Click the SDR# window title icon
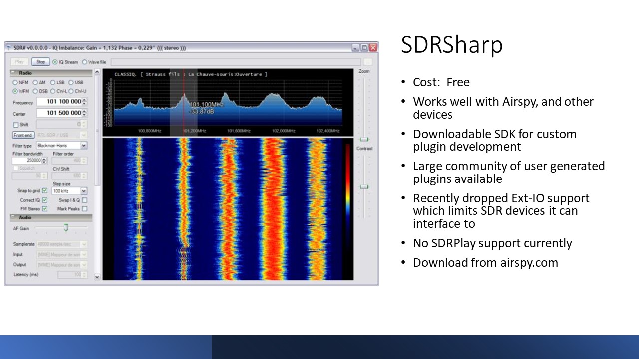The width and height of the screenshot is (639, 359). (9, 48)
